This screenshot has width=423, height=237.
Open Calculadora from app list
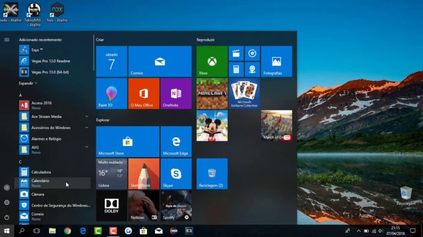pyautogui.click(x=53, y=172)
